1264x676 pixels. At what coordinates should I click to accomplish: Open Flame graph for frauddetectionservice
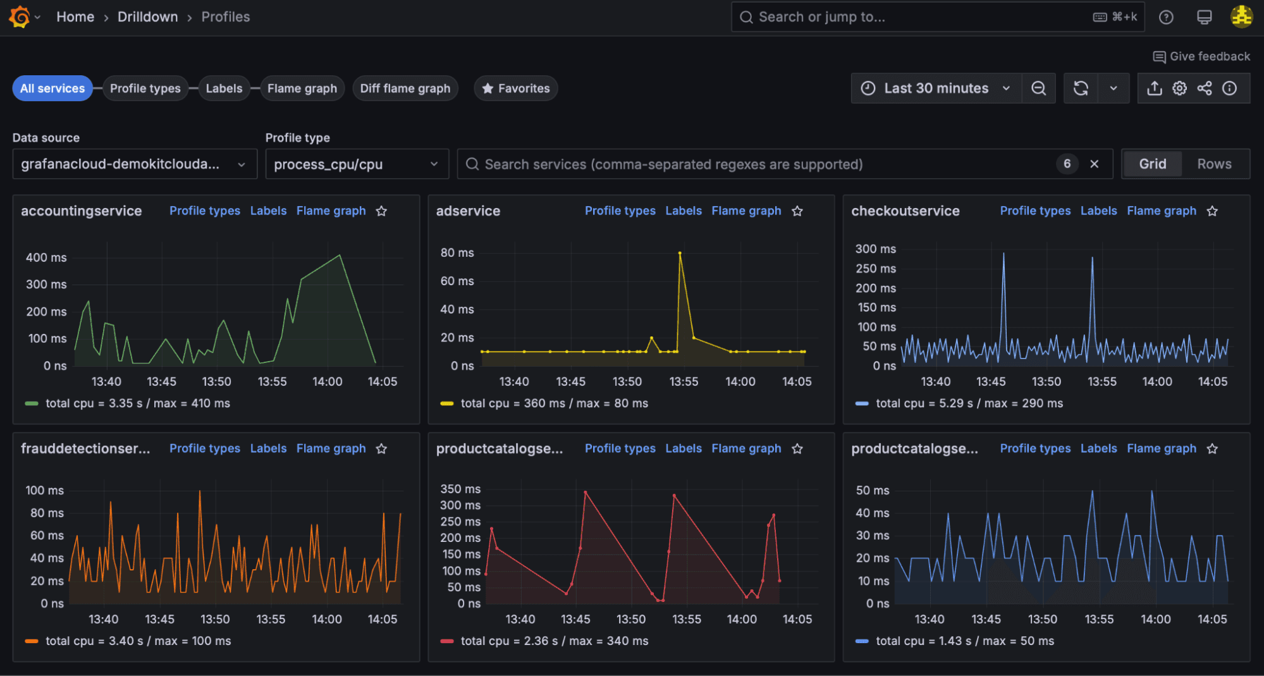[x=331, y=448]
